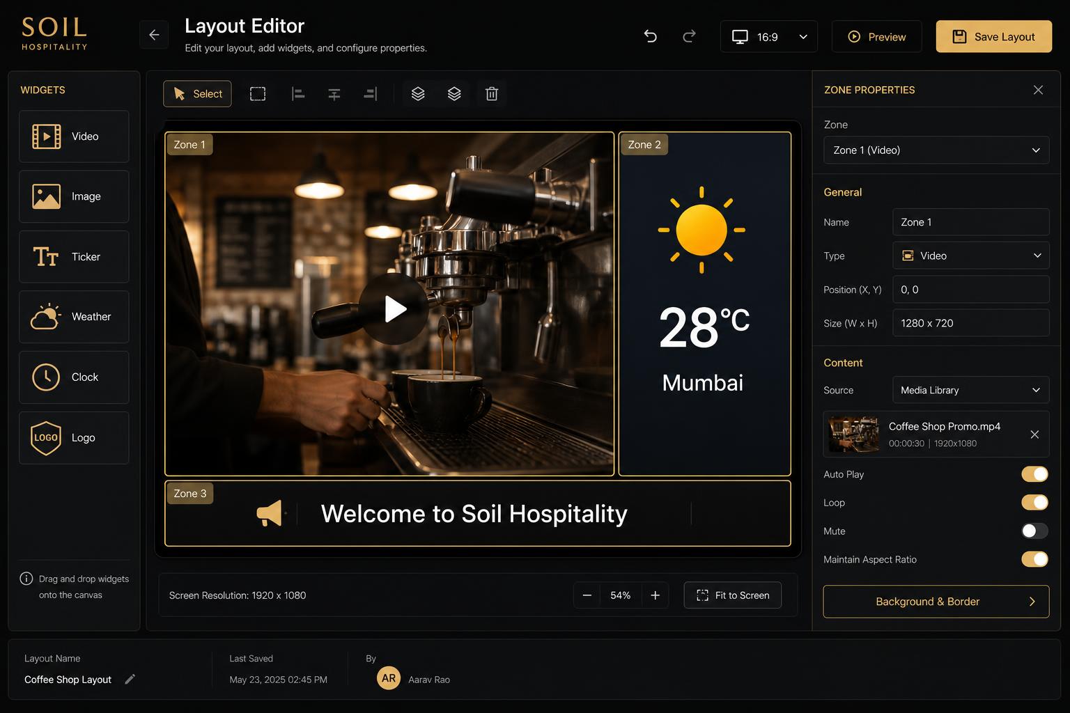Activate the Select tool
1070x713 pixels.
point(197,94)
